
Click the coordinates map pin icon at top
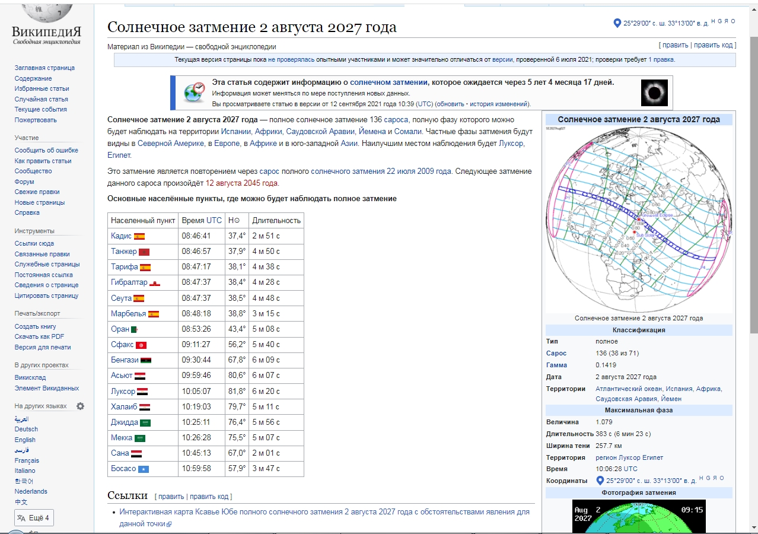pos(617,23)
